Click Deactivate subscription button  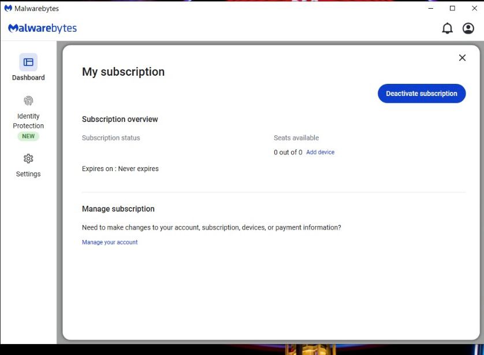(422, 93)
